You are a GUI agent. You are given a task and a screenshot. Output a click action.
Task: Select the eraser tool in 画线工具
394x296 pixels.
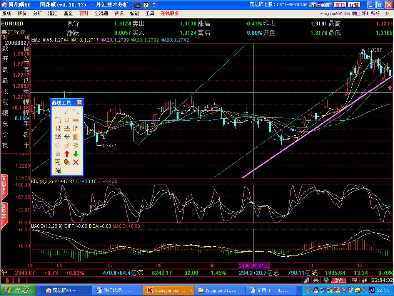tap(67, 162)
